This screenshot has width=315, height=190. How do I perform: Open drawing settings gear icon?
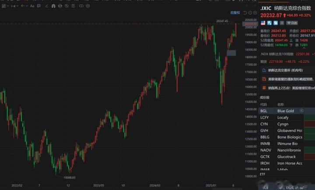click(x=88, y=6)
